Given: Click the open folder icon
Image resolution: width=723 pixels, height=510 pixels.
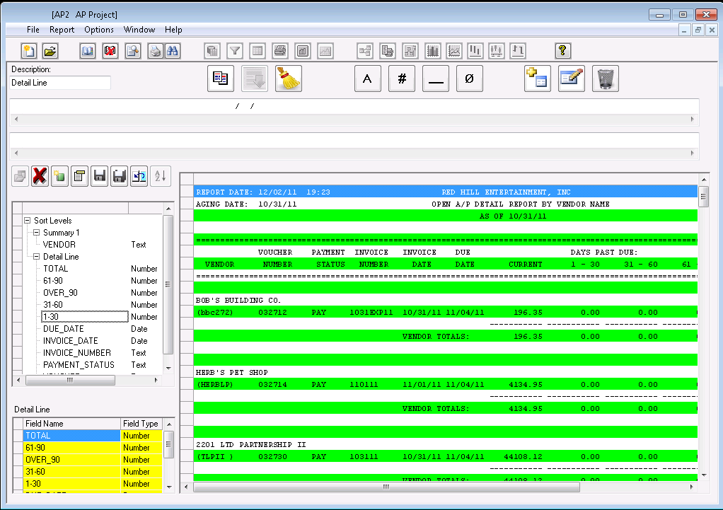Looking at the screenshot, I should coord(50,51).
